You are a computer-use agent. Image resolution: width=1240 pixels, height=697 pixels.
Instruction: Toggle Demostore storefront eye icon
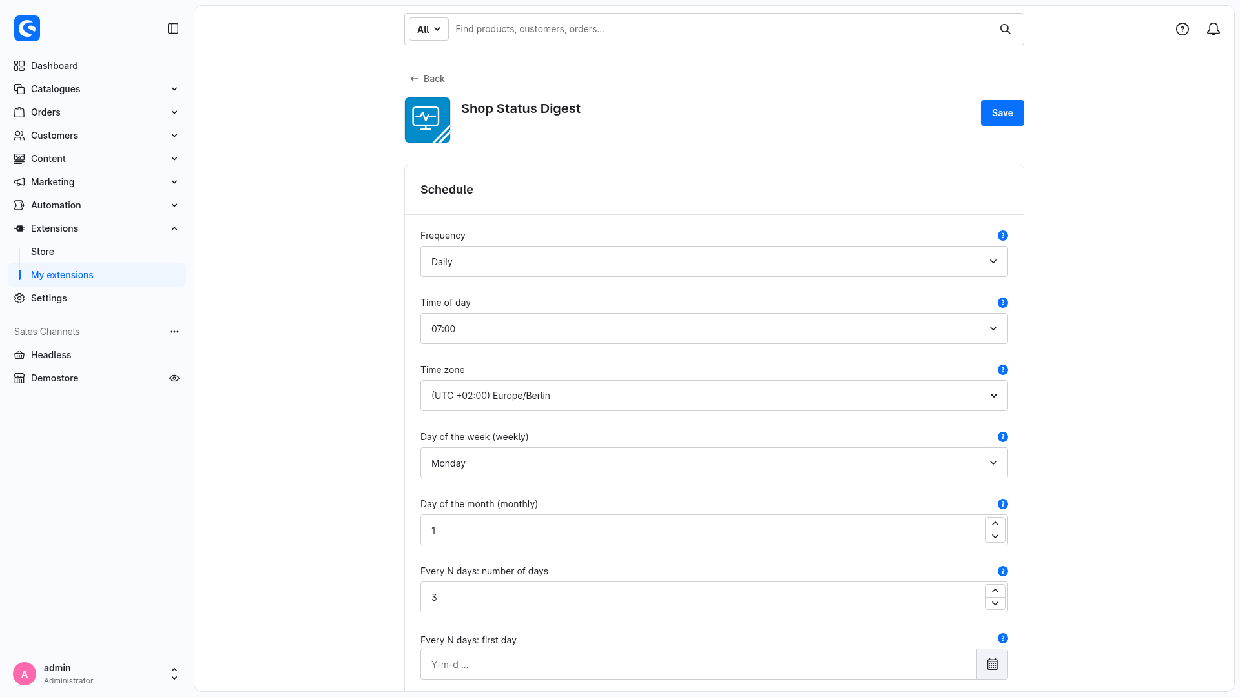coord(174,378)
